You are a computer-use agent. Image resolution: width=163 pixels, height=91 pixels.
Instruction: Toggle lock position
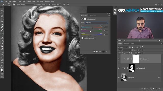(127, 53)
